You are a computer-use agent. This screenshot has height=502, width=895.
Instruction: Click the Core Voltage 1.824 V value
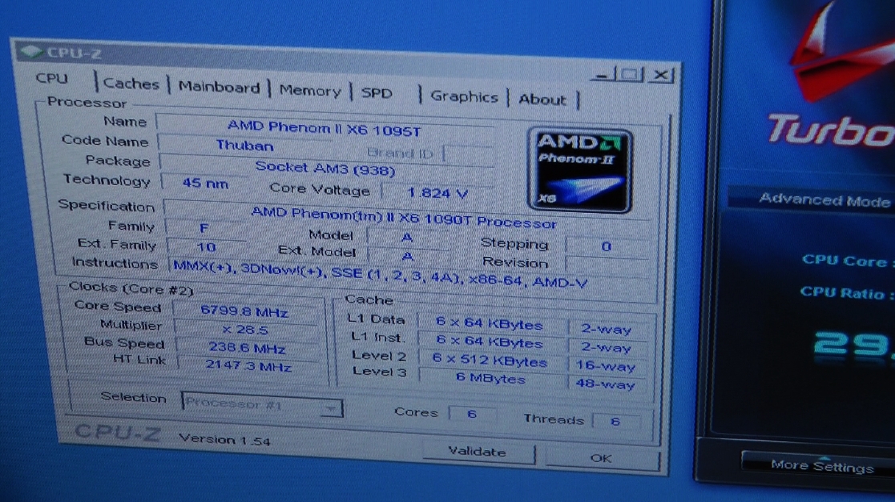[437, 194]
